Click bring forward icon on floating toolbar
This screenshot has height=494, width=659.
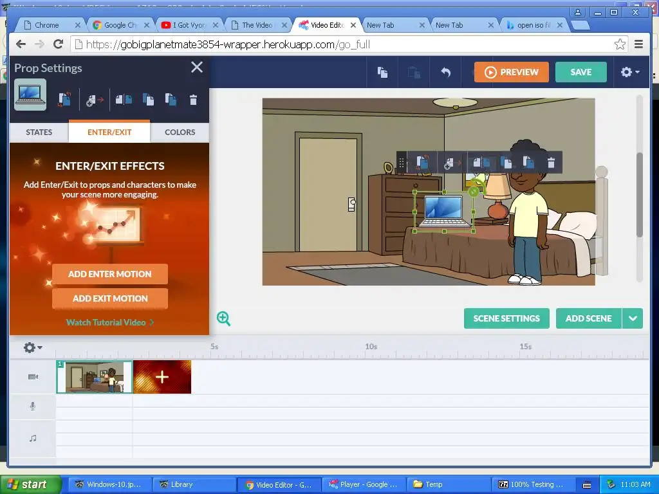pos(506,163)
